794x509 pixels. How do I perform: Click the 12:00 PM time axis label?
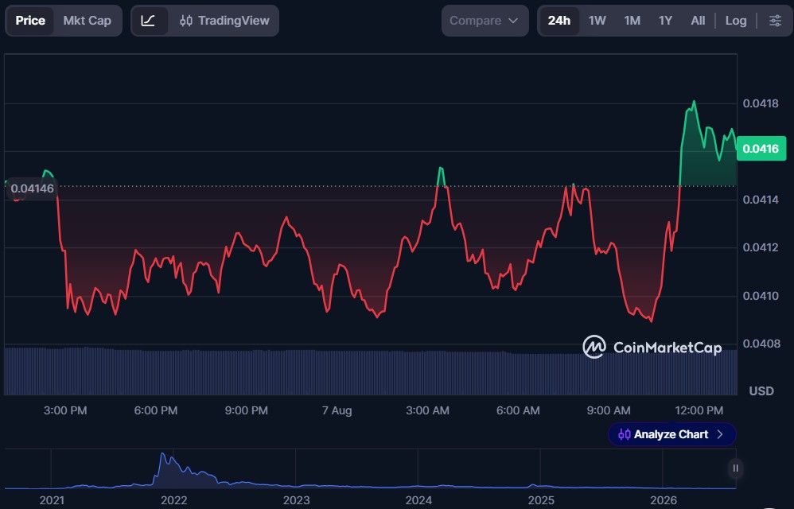click(699, 410)
